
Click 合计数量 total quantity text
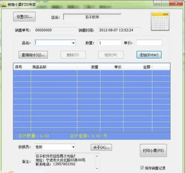34,136
